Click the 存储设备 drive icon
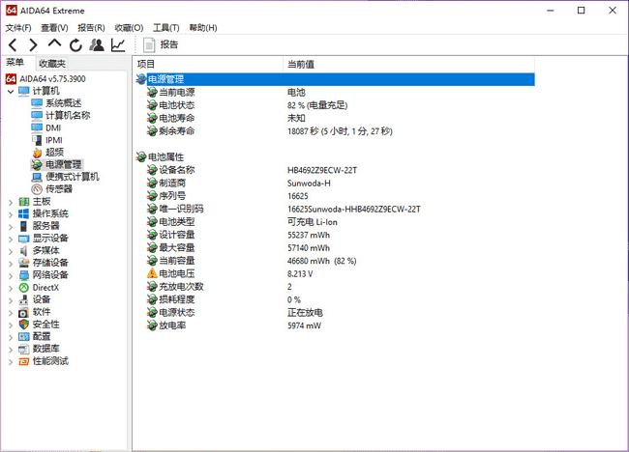 pyautogui.click(x=23, y=263)
